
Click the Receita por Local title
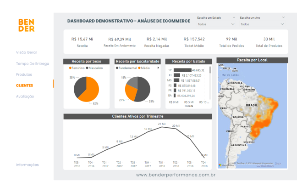coord(252,60)
